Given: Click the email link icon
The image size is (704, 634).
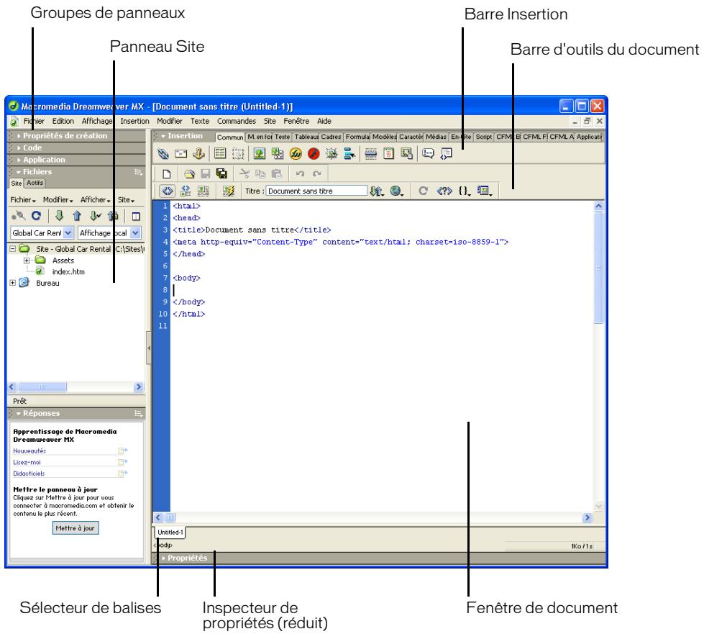Looking at the screenshot, I should [180, 154].
